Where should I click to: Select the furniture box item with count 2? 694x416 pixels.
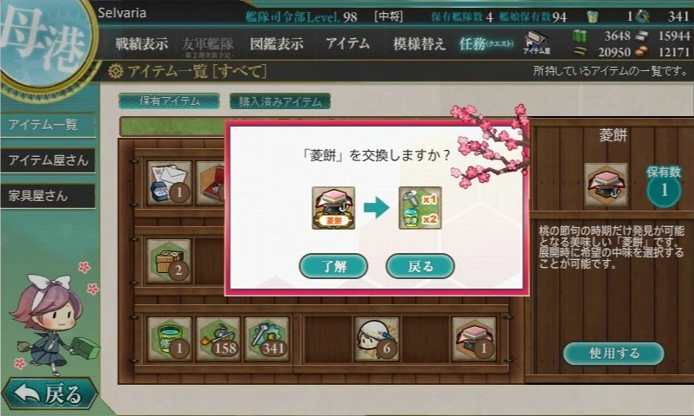click(x=169, y=261)
